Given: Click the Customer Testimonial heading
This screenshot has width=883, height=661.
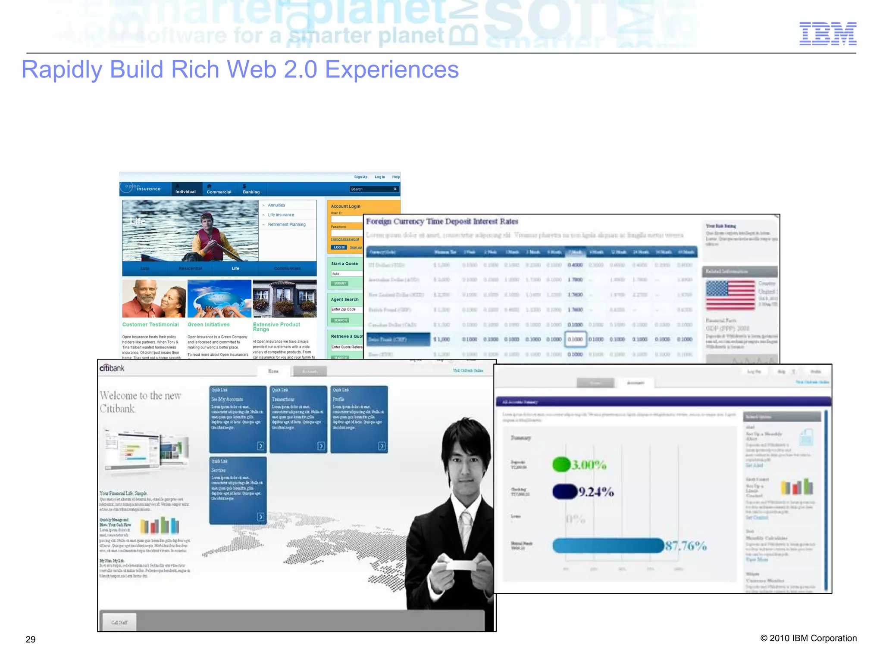Looking at the screenshot, I should click(150, 325).
